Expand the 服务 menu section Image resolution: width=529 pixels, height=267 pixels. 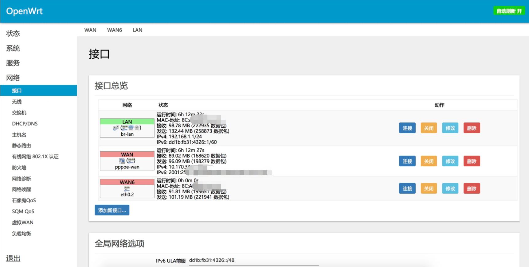click(x=13, y=63)
